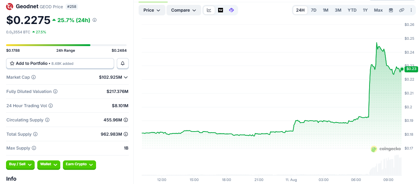Click the 24h Range progress bar
Screen dimensions: 420x184
click(66, 45)
